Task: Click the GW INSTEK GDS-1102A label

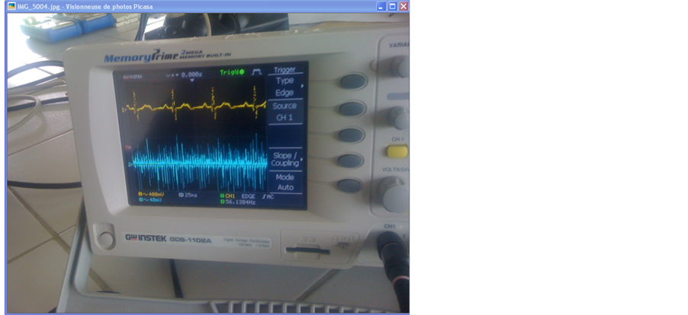Action: (x=169, y=238)
